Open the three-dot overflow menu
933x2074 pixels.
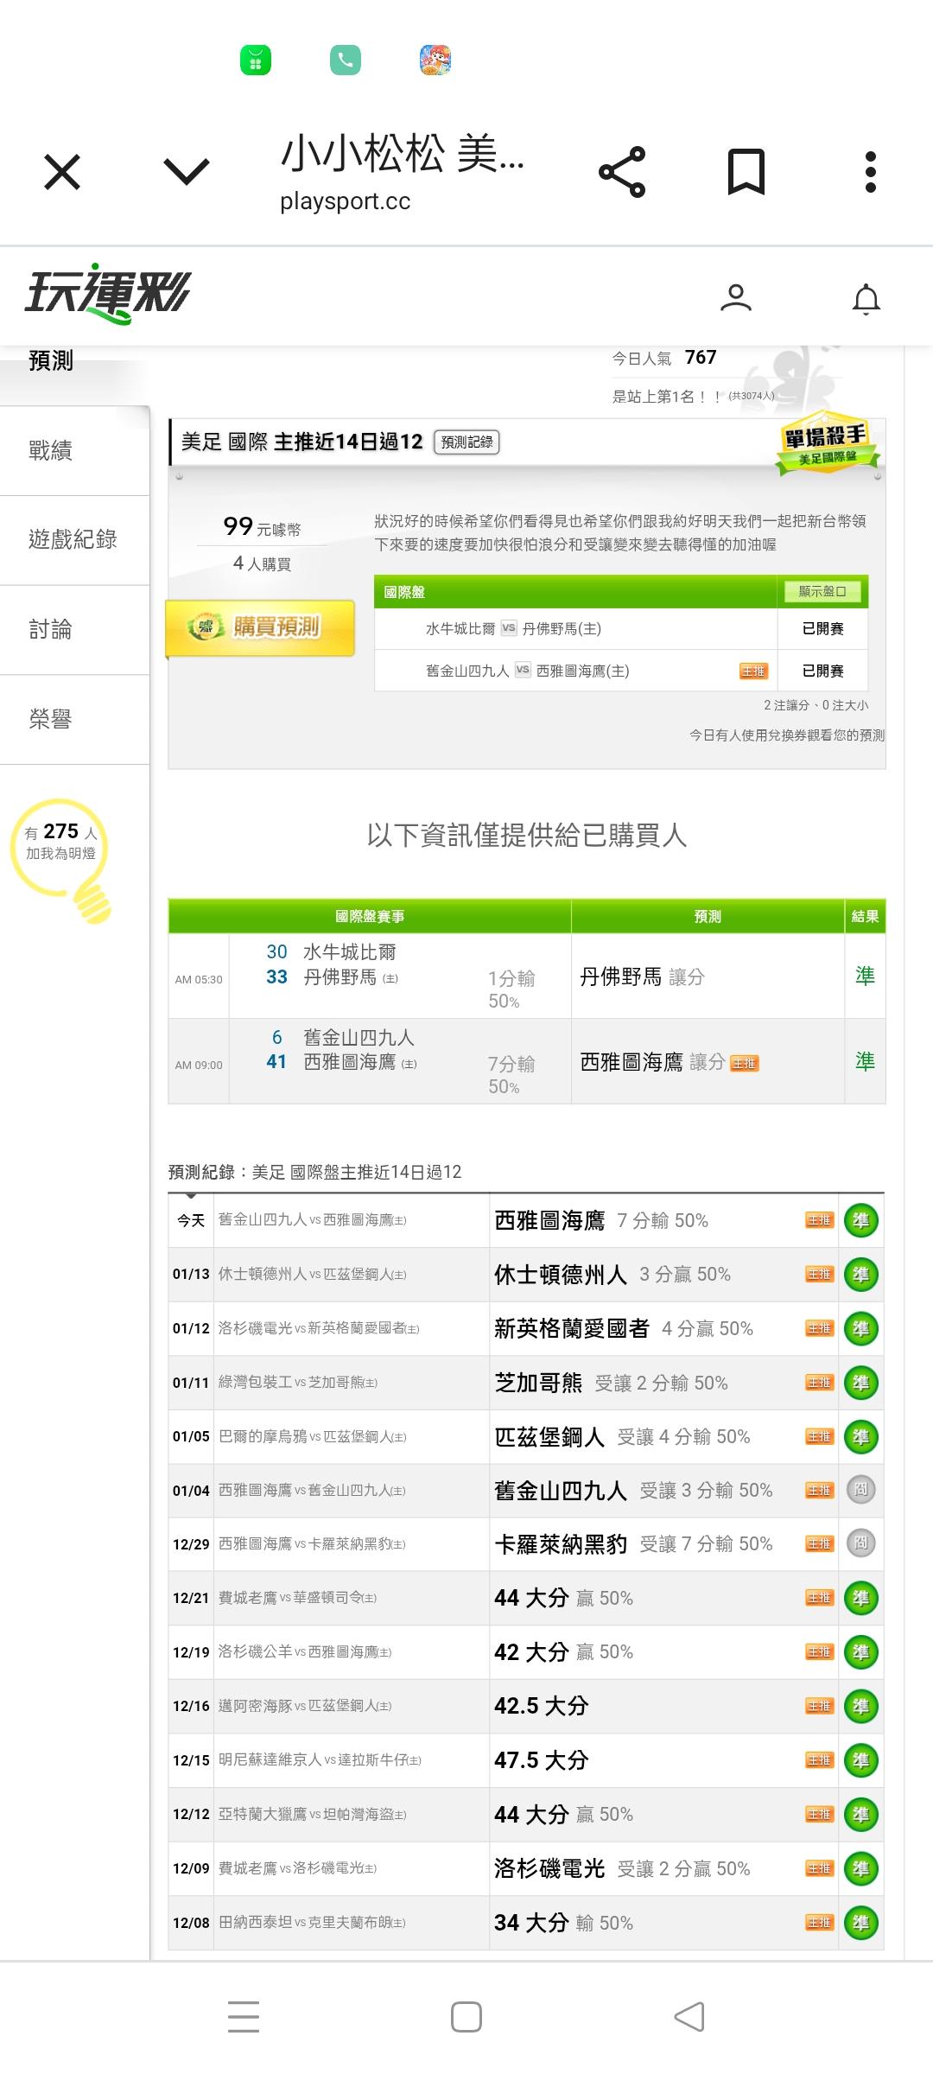871,171
